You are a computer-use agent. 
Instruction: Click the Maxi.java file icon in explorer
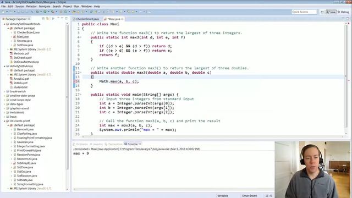(15, 37)
